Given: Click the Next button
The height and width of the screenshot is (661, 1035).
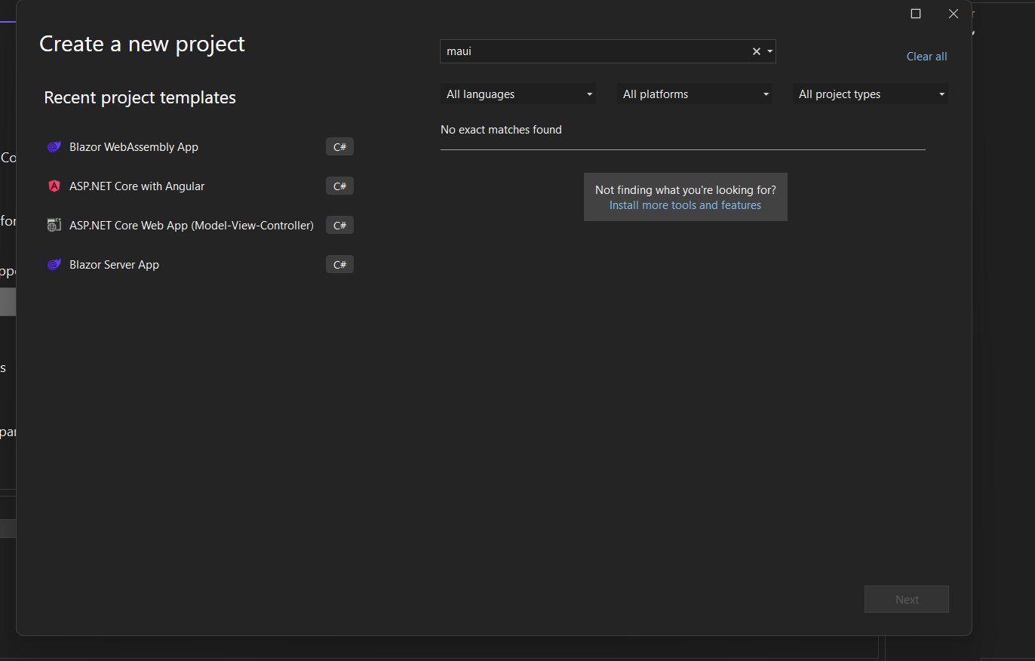Looking at the screenshot, I should (x=906, y=598).
